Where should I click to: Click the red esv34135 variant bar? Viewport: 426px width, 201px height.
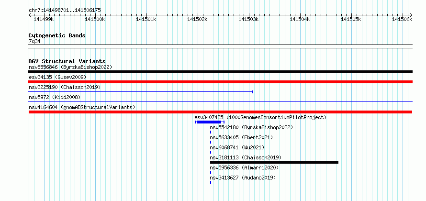[220, 82]
